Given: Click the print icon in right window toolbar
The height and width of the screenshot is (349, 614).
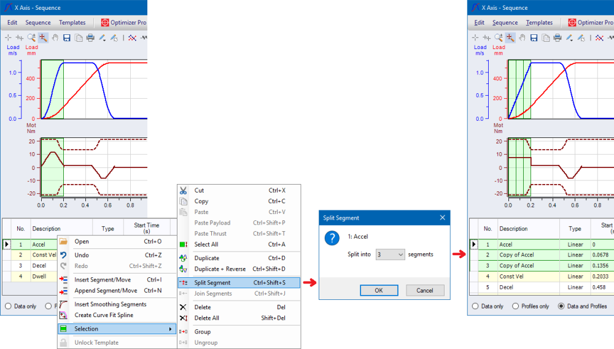Looking at the screenshot, I should [x=558, y=38].
